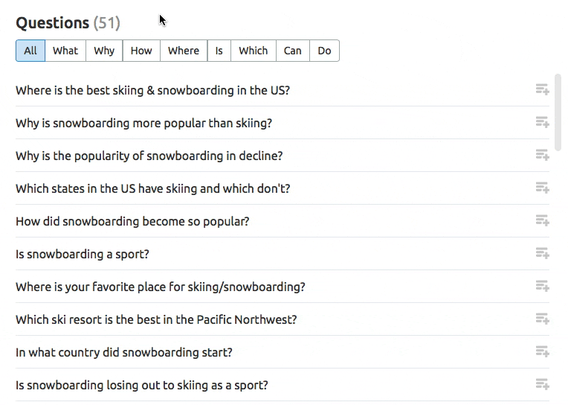
Task: Open question 'Is snowboarding a sport?'
Action: click(x=83, y=254)
